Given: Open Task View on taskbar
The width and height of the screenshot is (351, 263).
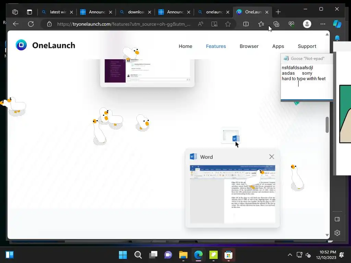Looking at the screenshot, I should [153, 255].
